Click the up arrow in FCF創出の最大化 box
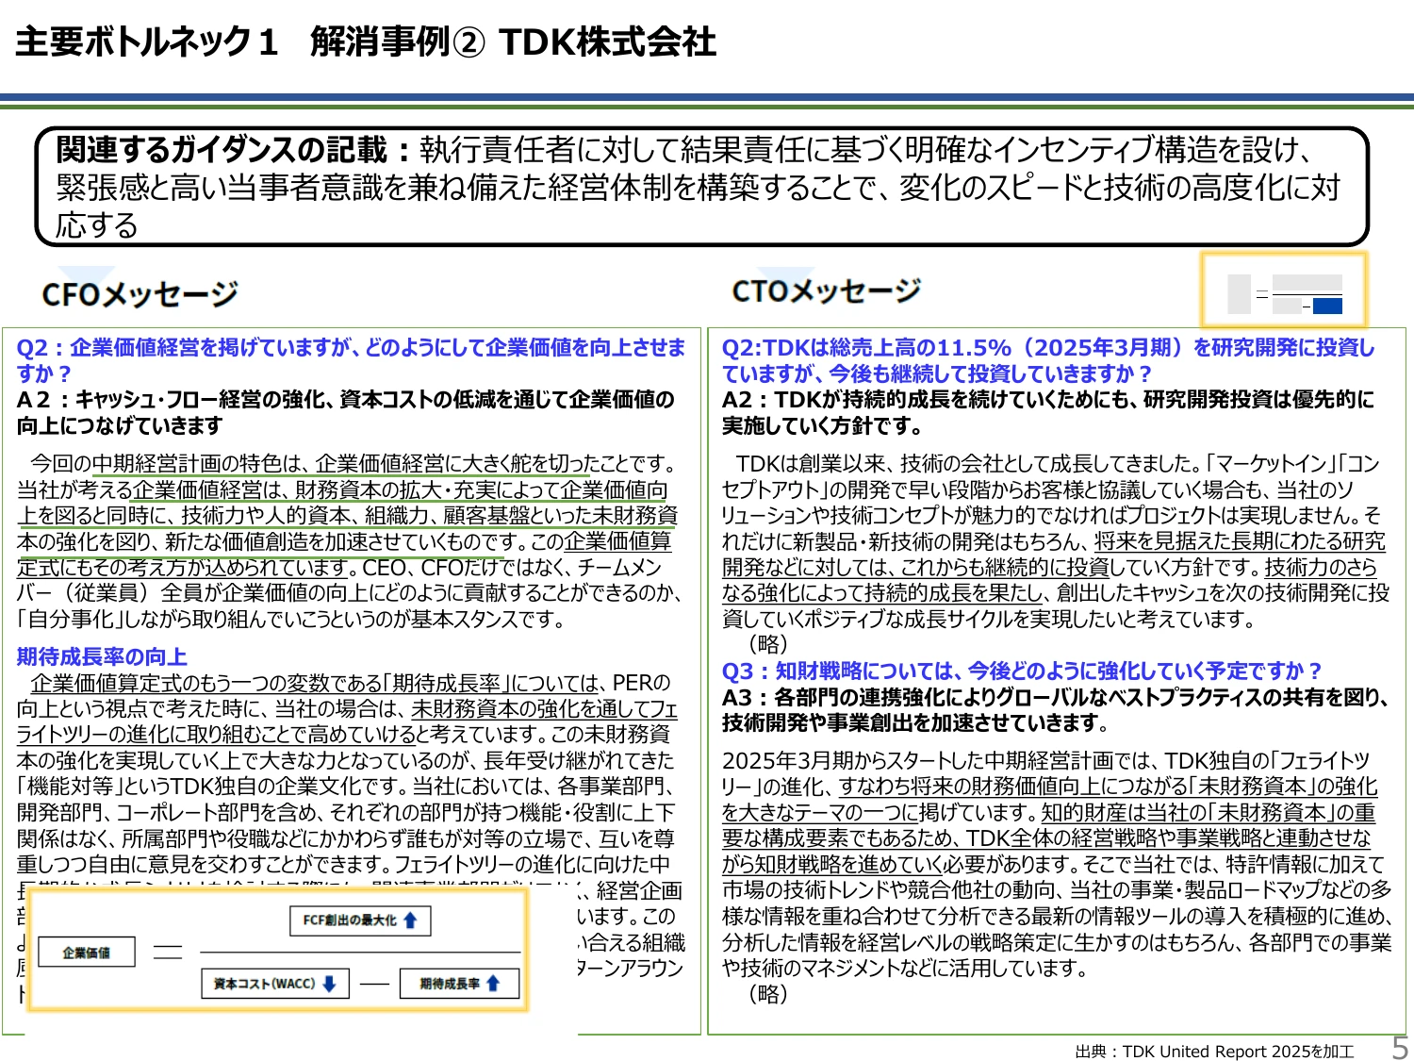1414x1061 pixels. pos(410,920)
